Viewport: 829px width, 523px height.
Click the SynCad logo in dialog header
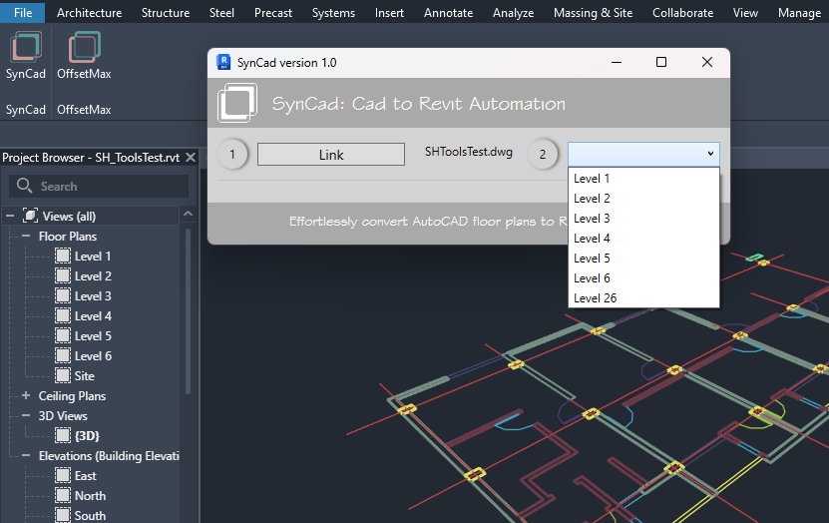coord(237,103)
